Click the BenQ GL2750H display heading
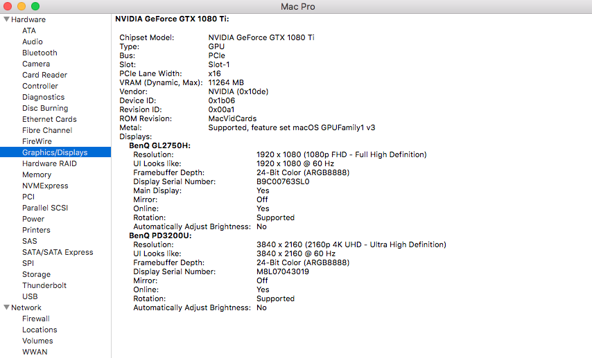This screenshot has width=592, height=358. pos(159,145)
